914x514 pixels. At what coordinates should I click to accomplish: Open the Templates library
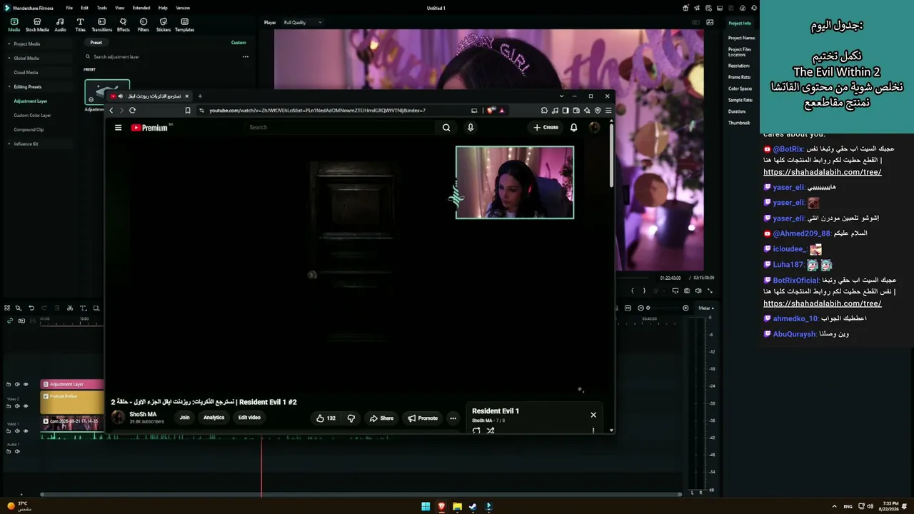click(x=184, y=25)
